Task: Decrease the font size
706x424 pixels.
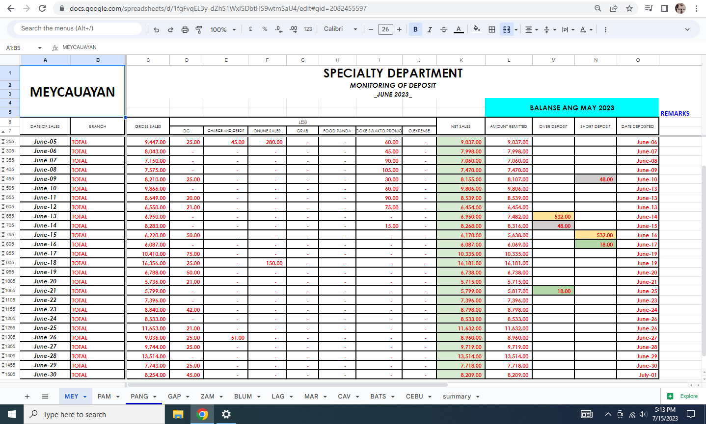Action: [371, 29]
